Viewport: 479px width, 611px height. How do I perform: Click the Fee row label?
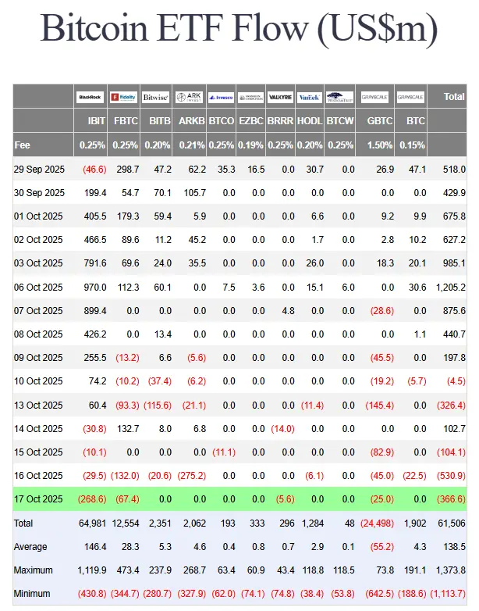23,145
